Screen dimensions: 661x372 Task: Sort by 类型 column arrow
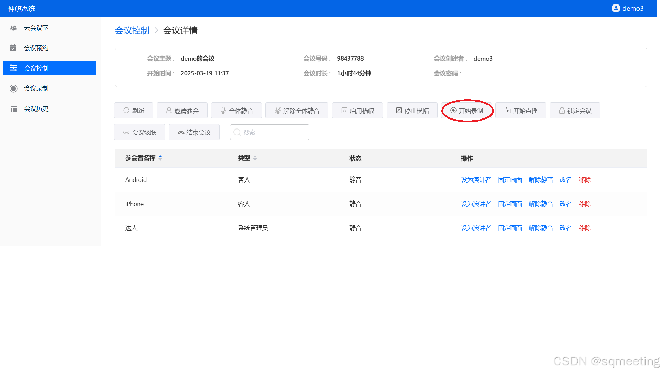[255, 158]
